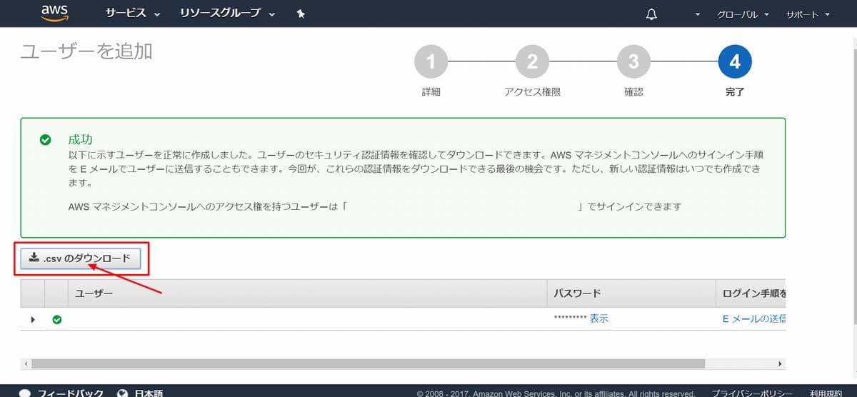
Task: Open the サービス menu
Action: click(133, 14)
